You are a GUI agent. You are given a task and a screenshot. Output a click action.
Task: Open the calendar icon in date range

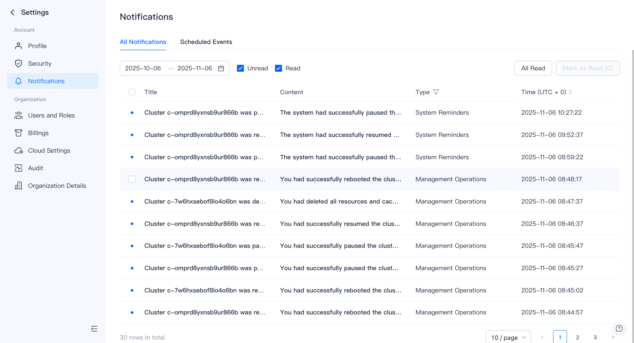[x=221, y=68]
